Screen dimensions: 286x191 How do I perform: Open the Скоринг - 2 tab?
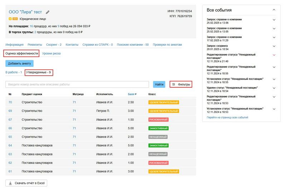(x=54, y=45)
